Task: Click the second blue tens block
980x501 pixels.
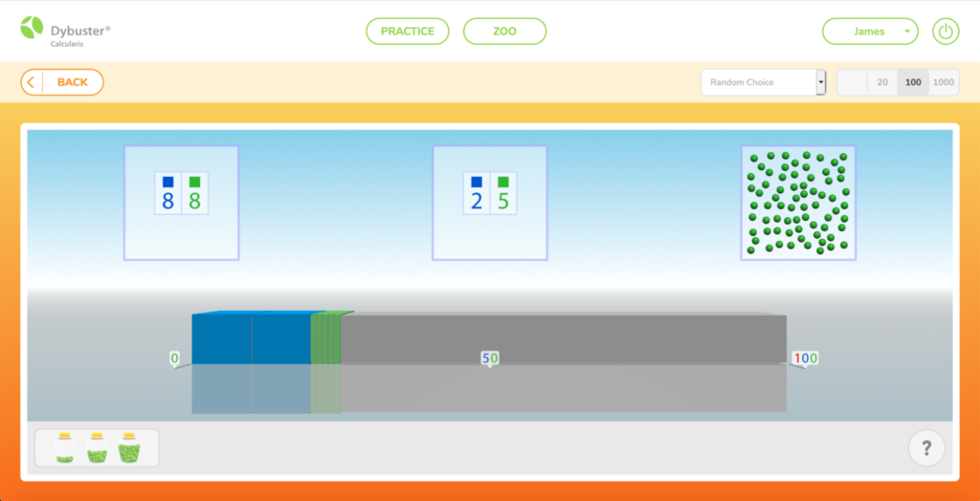Action: (x=281, y=338)
